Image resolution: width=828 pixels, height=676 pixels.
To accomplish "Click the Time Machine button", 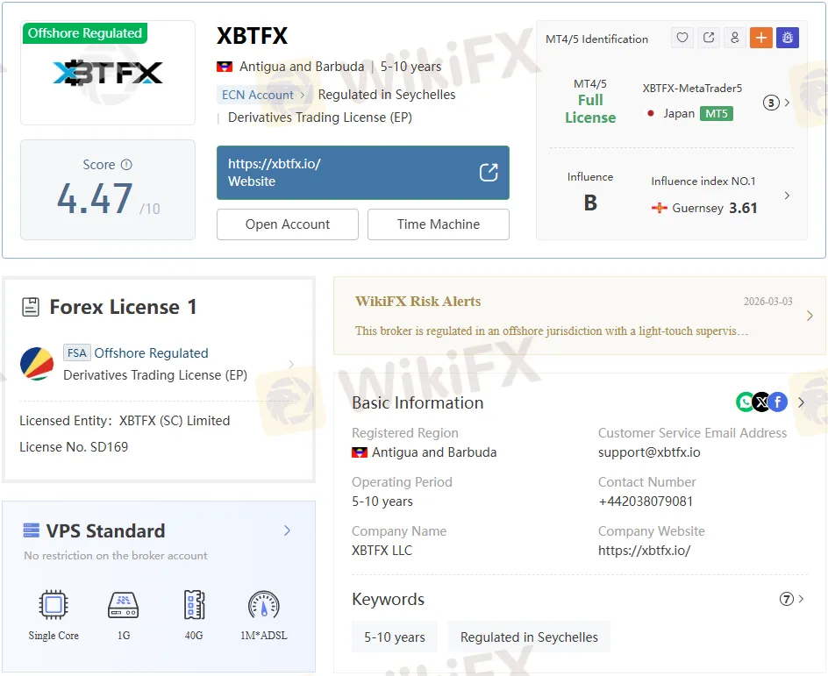I will click(439, 224).
